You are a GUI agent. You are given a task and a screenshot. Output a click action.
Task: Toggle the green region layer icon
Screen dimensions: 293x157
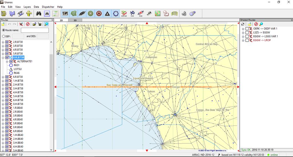tap(74, 13)
